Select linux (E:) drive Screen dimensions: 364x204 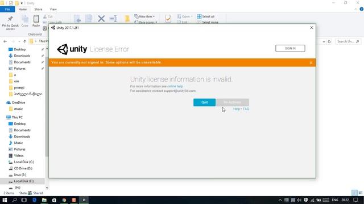point(20,175)
